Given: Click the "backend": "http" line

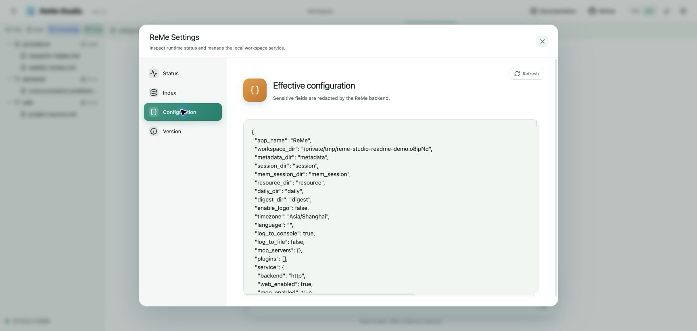Looking at the screenshot, I should 282,275.
